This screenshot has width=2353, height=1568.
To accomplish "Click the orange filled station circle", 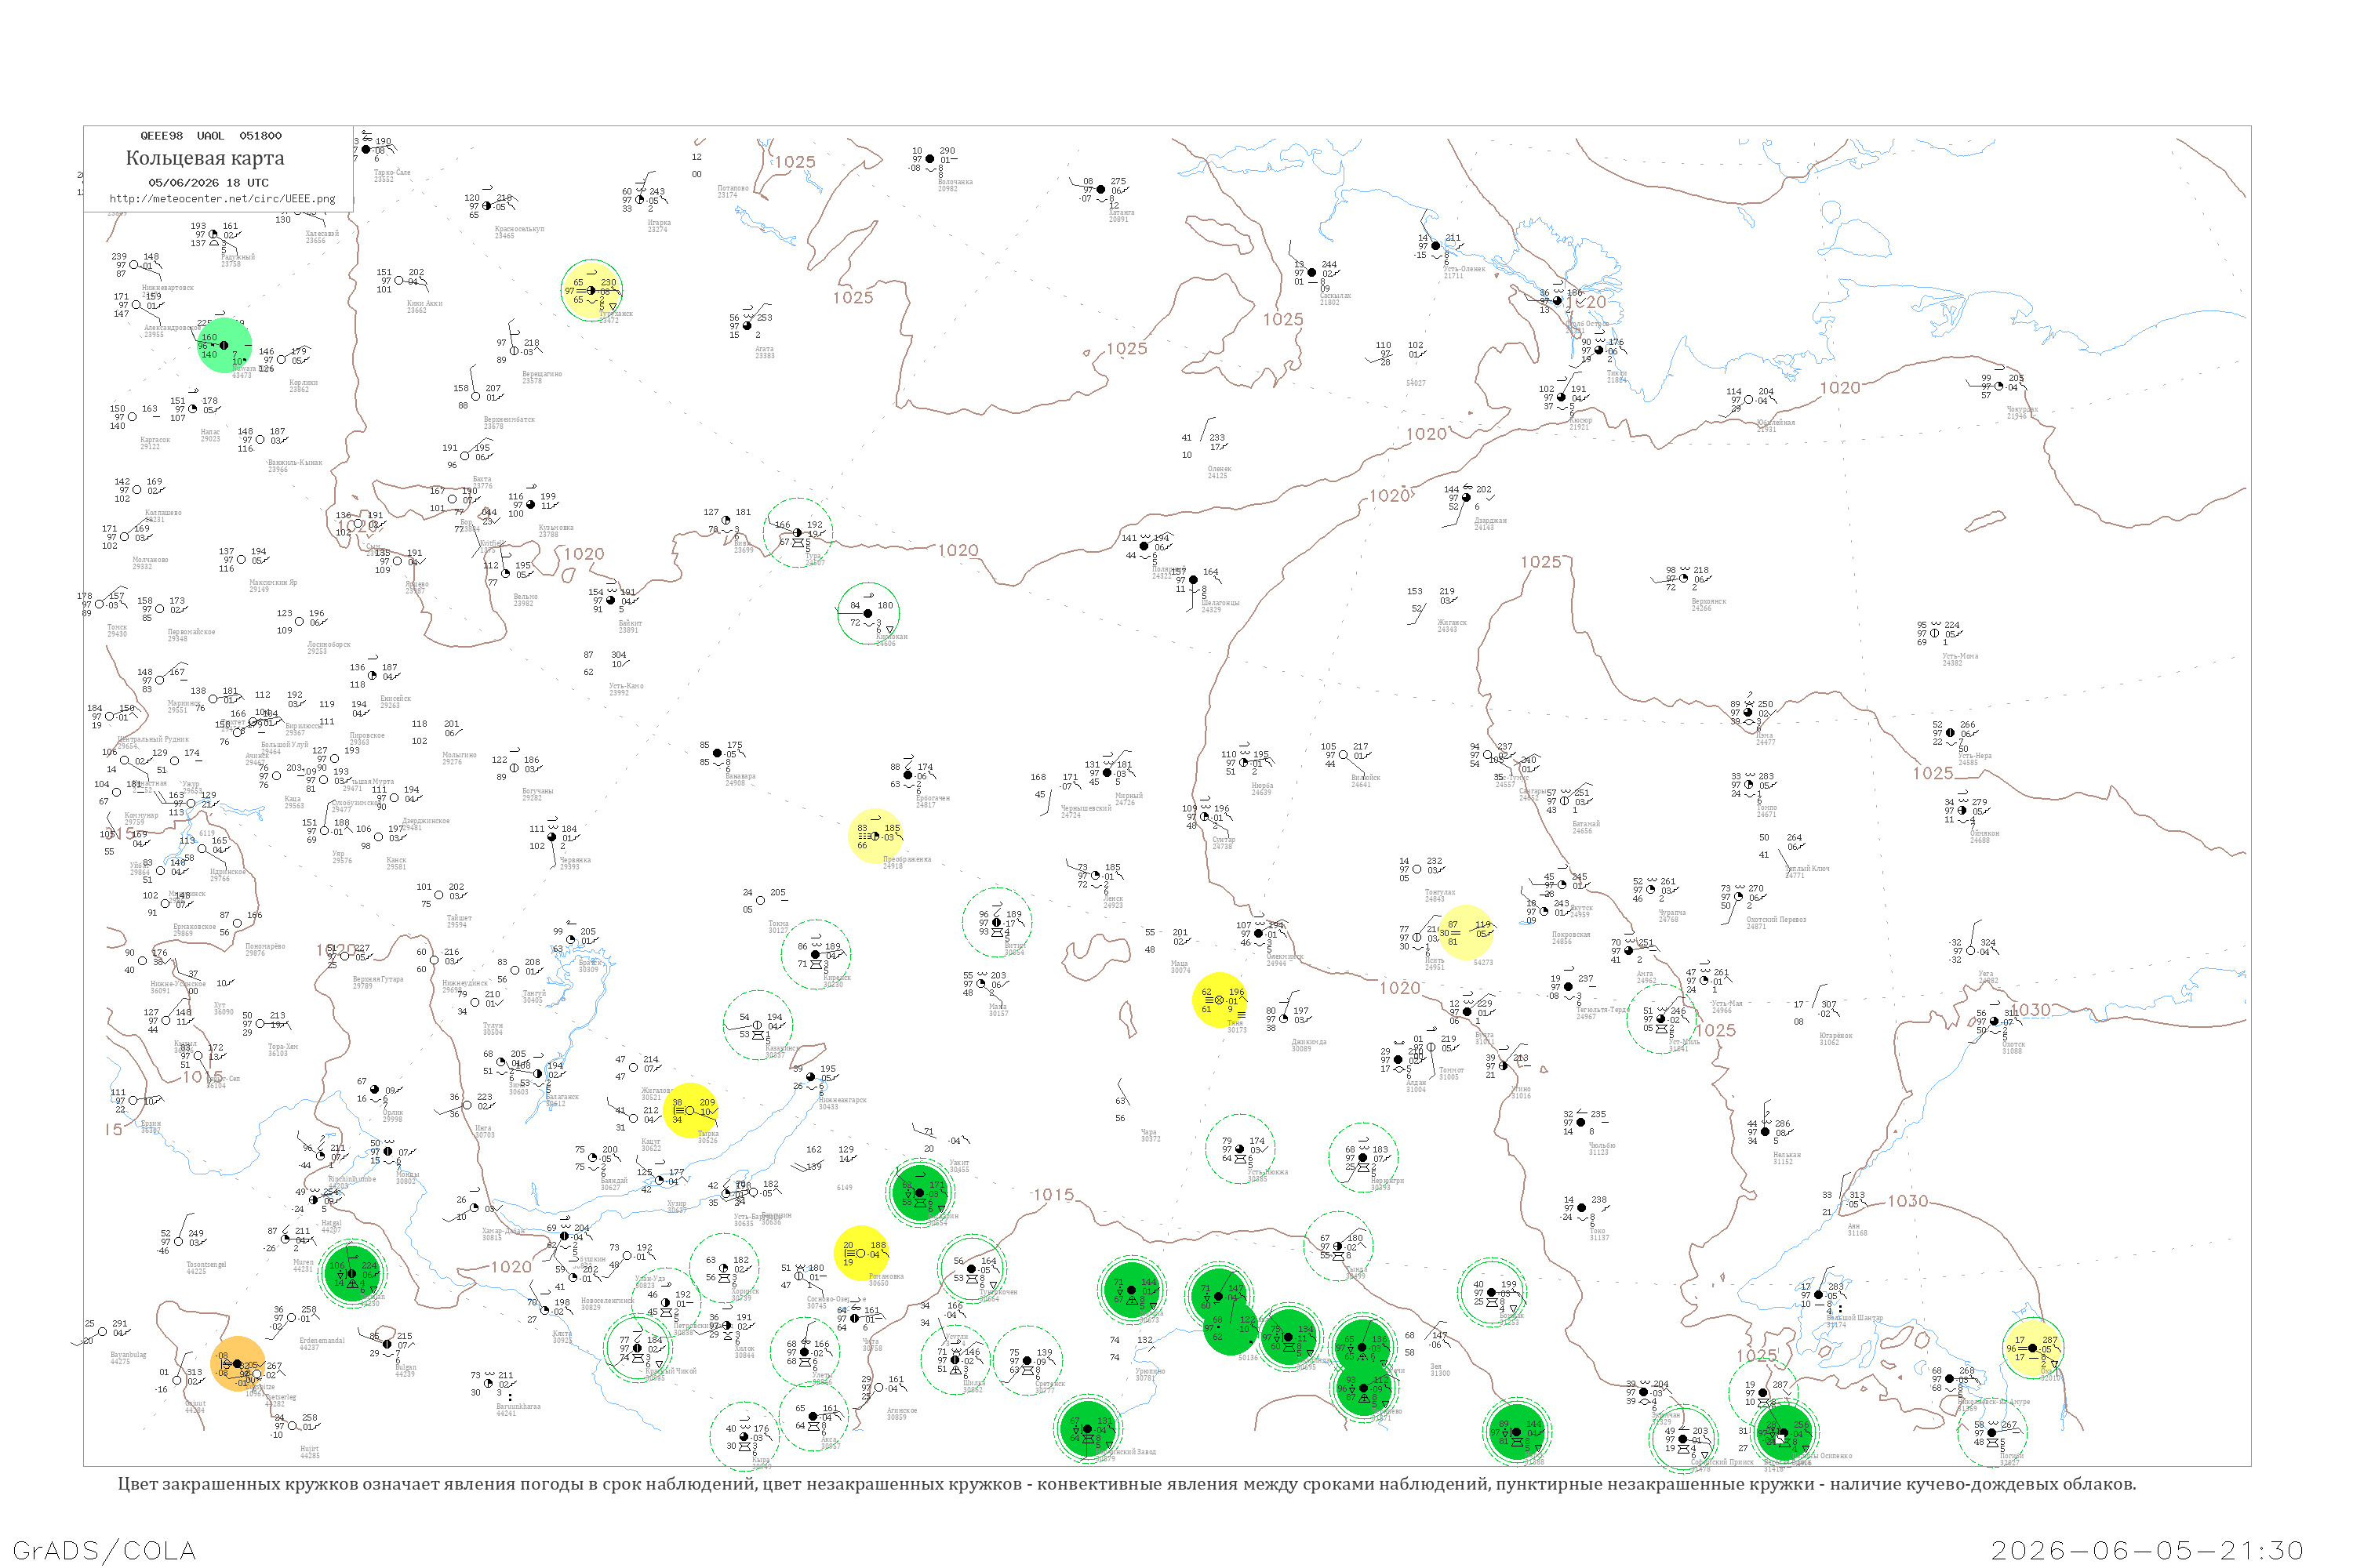I will pos(238,1364).
